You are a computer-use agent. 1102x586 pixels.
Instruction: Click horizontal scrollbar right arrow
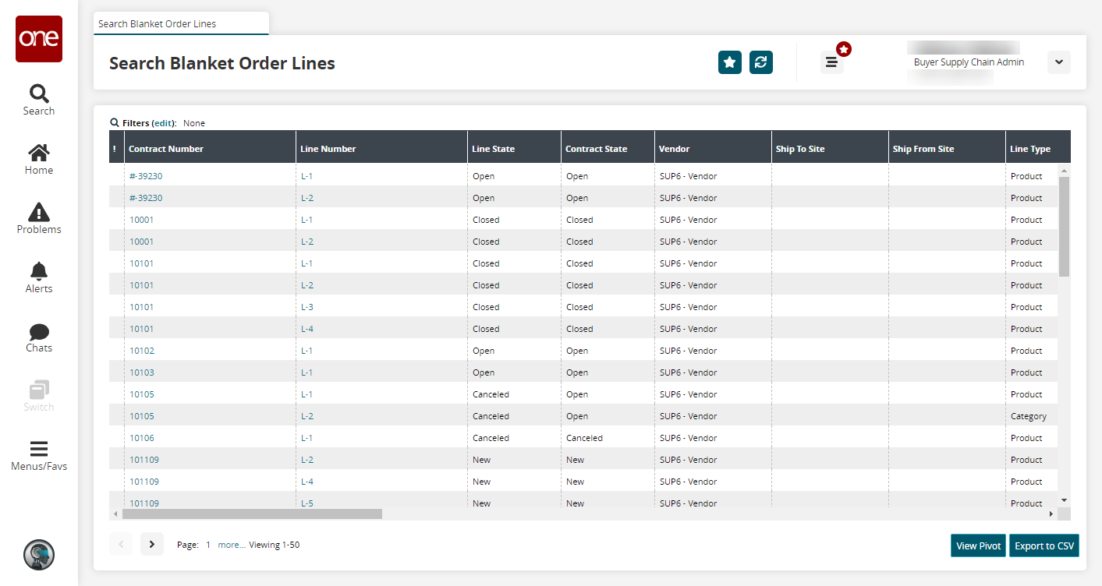(1051, 514)
